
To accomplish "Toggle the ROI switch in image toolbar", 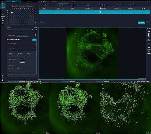I will [149, 35].
